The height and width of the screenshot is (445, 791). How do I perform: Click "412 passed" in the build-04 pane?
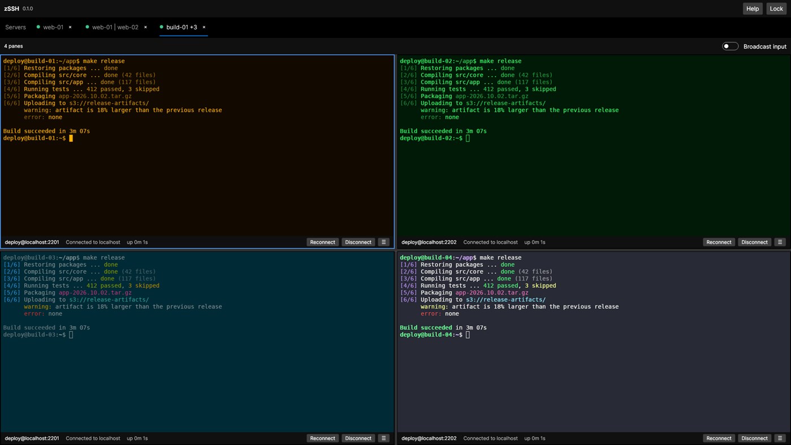point(500,286)
